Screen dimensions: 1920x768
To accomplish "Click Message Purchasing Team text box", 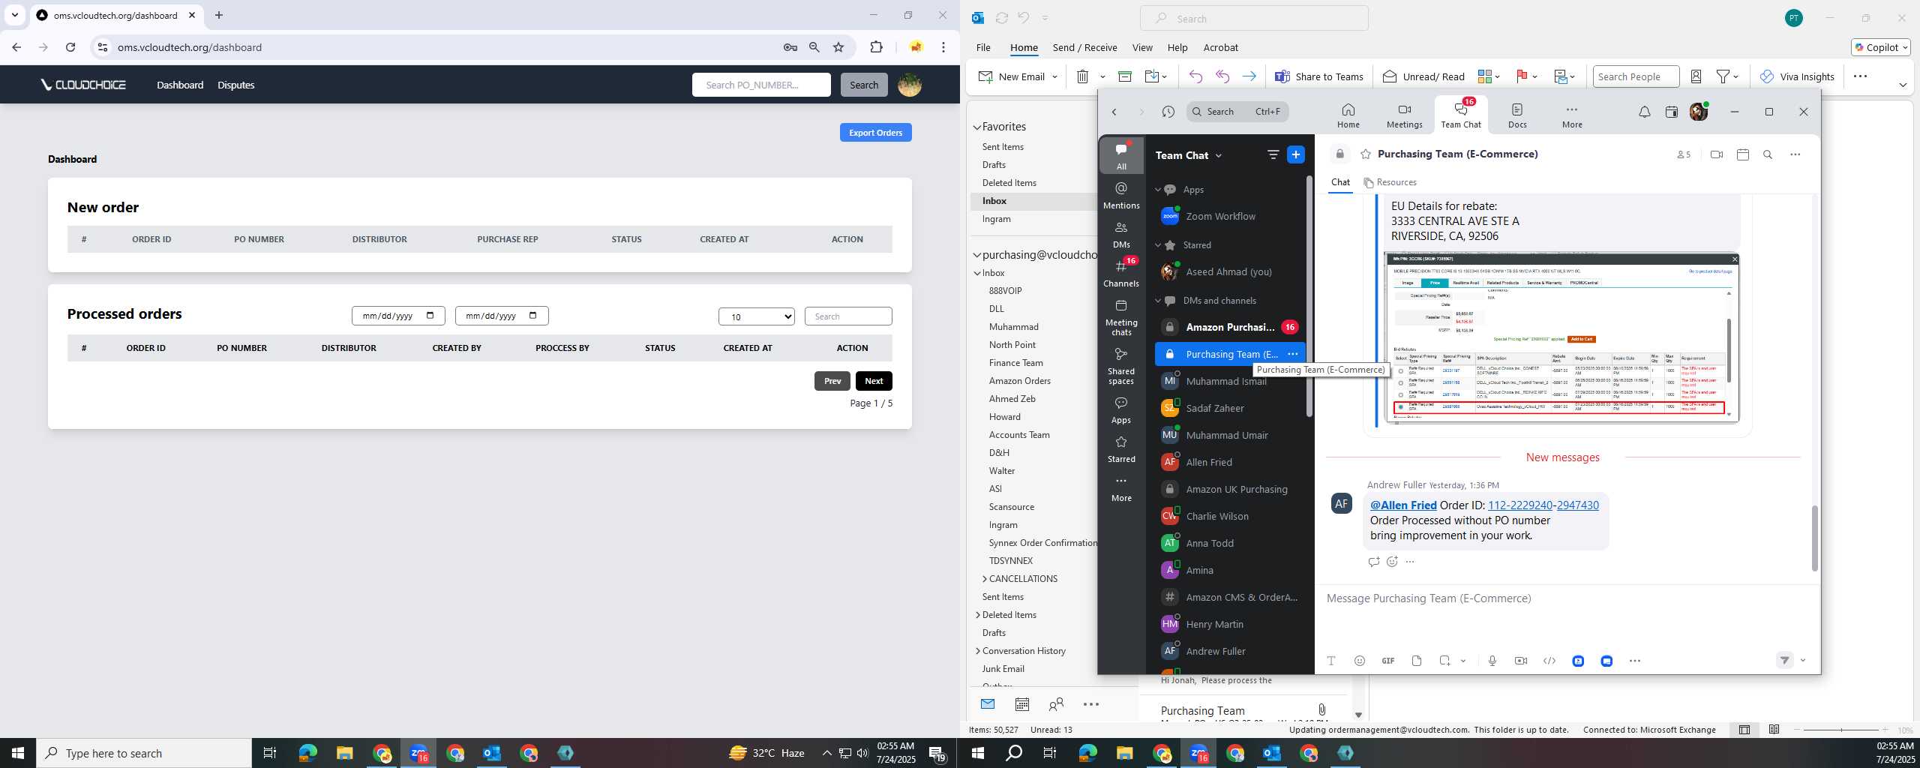I will 1567,598.
